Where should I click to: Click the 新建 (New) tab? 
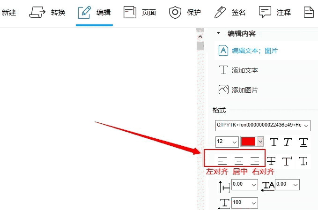(8, 12)
